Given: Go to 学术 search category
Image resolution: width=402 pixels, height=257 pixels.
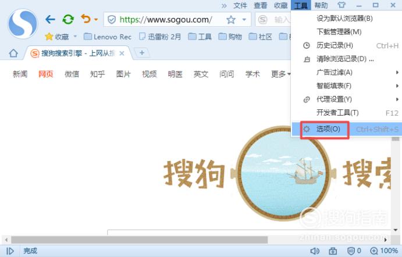Looking at the screenshot, I should tap(252, 74).
